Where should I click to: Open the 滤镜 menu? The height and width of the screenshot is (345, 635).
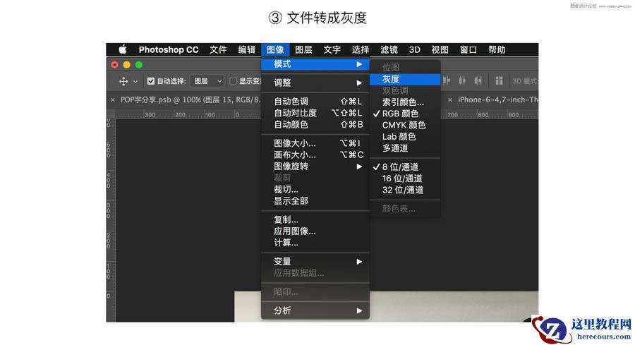coord(389,50)
